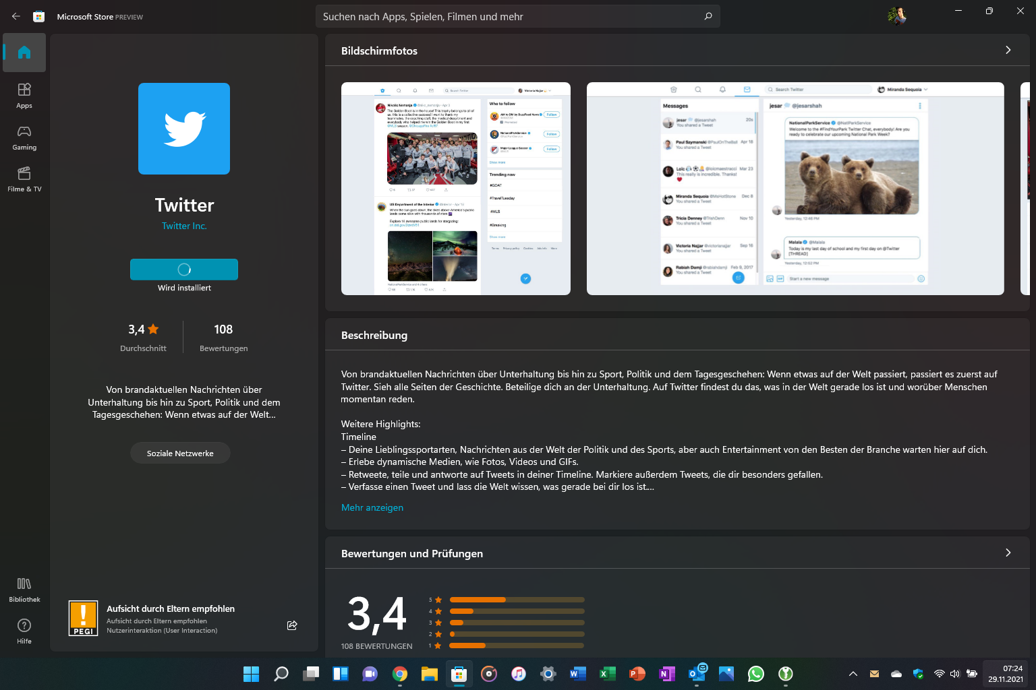Screen dimensions: 1036x690
Task: Open Task View in taskbar
Action: click(x=311, y=674)
